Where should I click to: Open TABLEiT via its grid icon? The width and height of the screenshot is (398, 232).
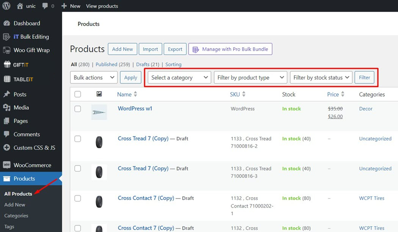pyautogui.click(x=7, y=79)
